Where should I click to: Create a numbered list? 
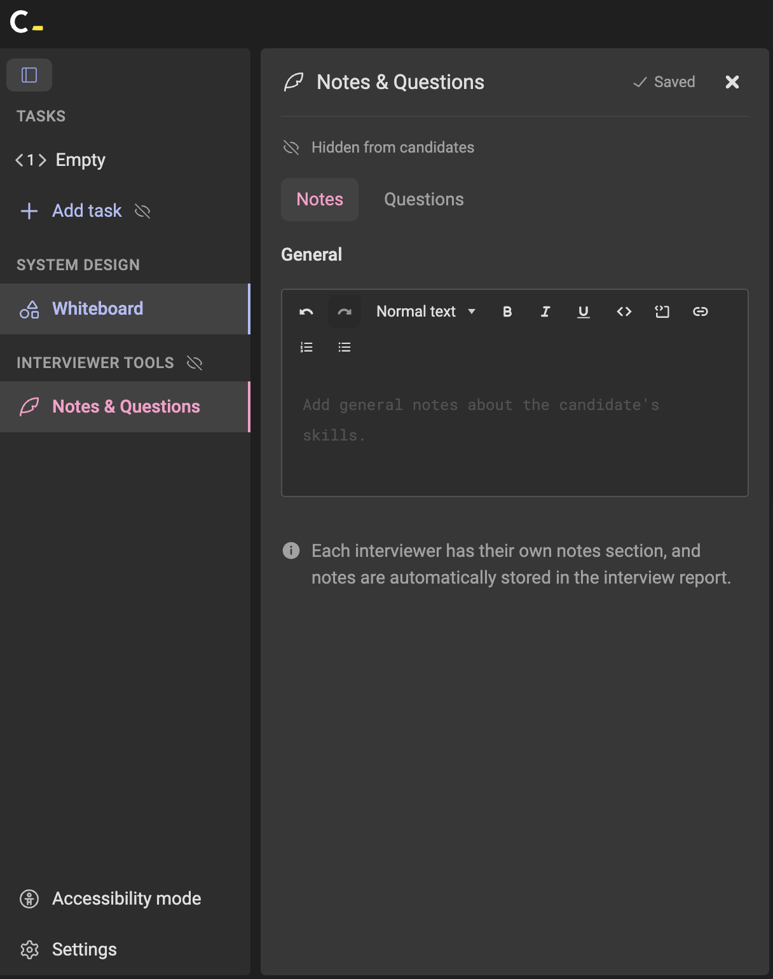(306, 347)
